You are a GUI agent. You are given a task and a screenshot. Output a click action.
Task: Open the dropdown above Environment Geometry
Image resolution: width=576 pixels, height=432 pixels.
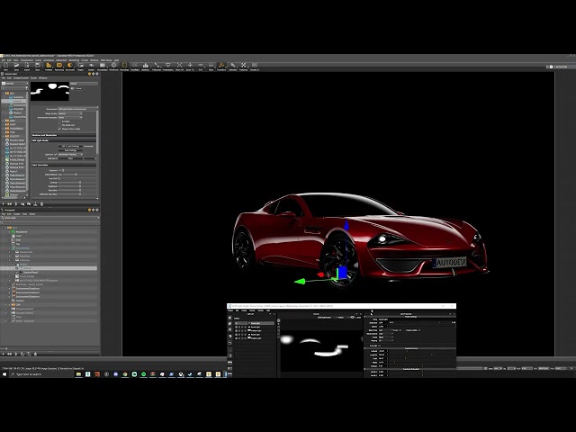point(70,113)
